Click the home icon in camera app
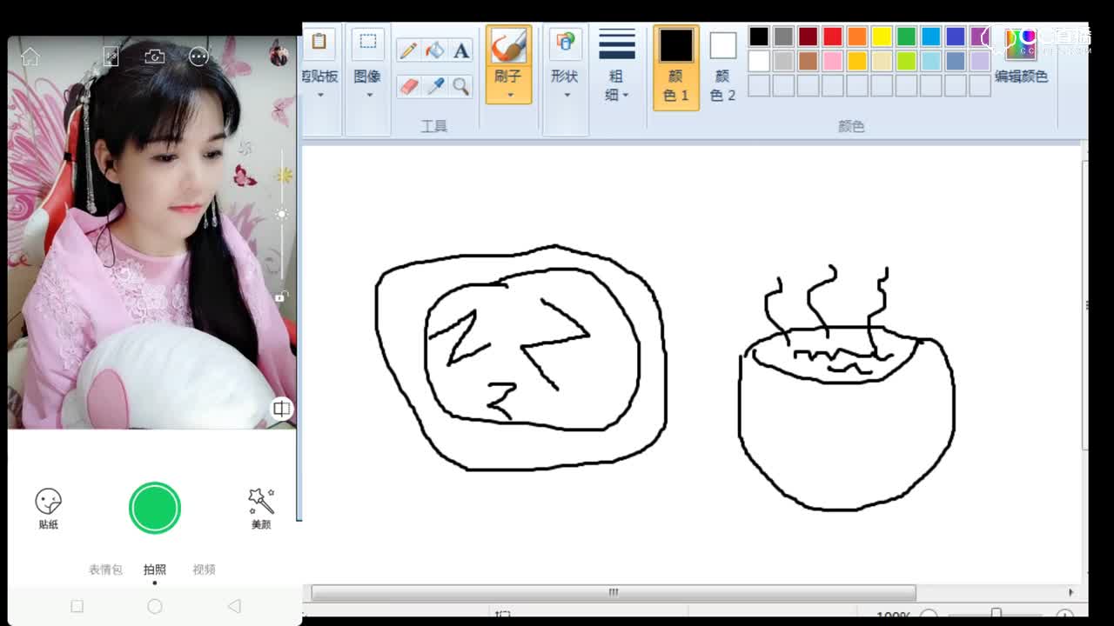 point(30,57)
